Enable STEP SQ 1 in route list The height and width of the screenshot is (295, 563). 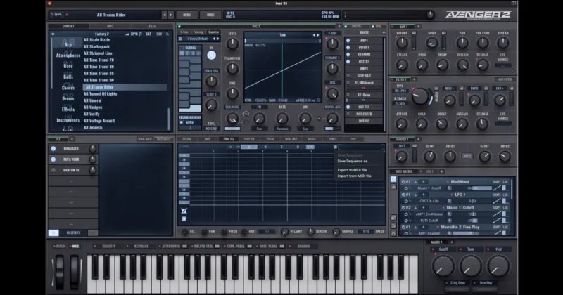click(348, 76)
